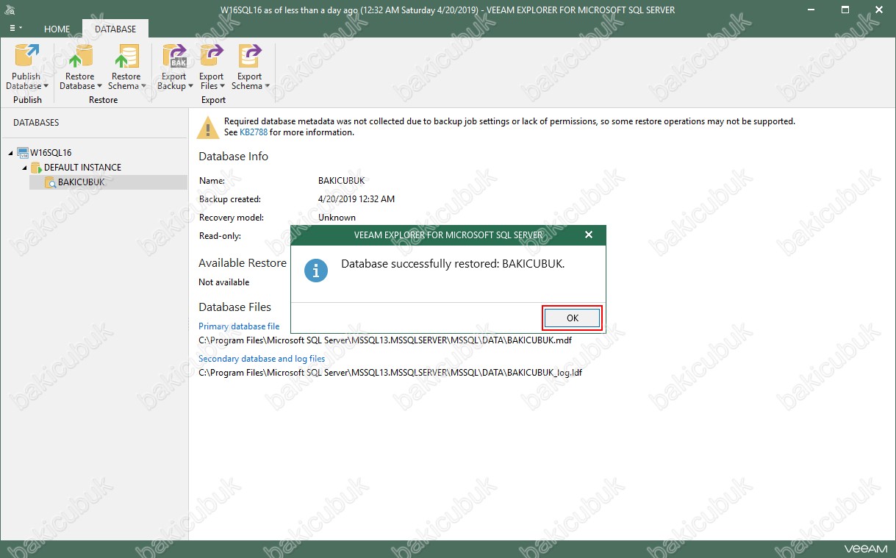Click the Restore Database ribbon icon
The image size is (896, 558).
79,56
